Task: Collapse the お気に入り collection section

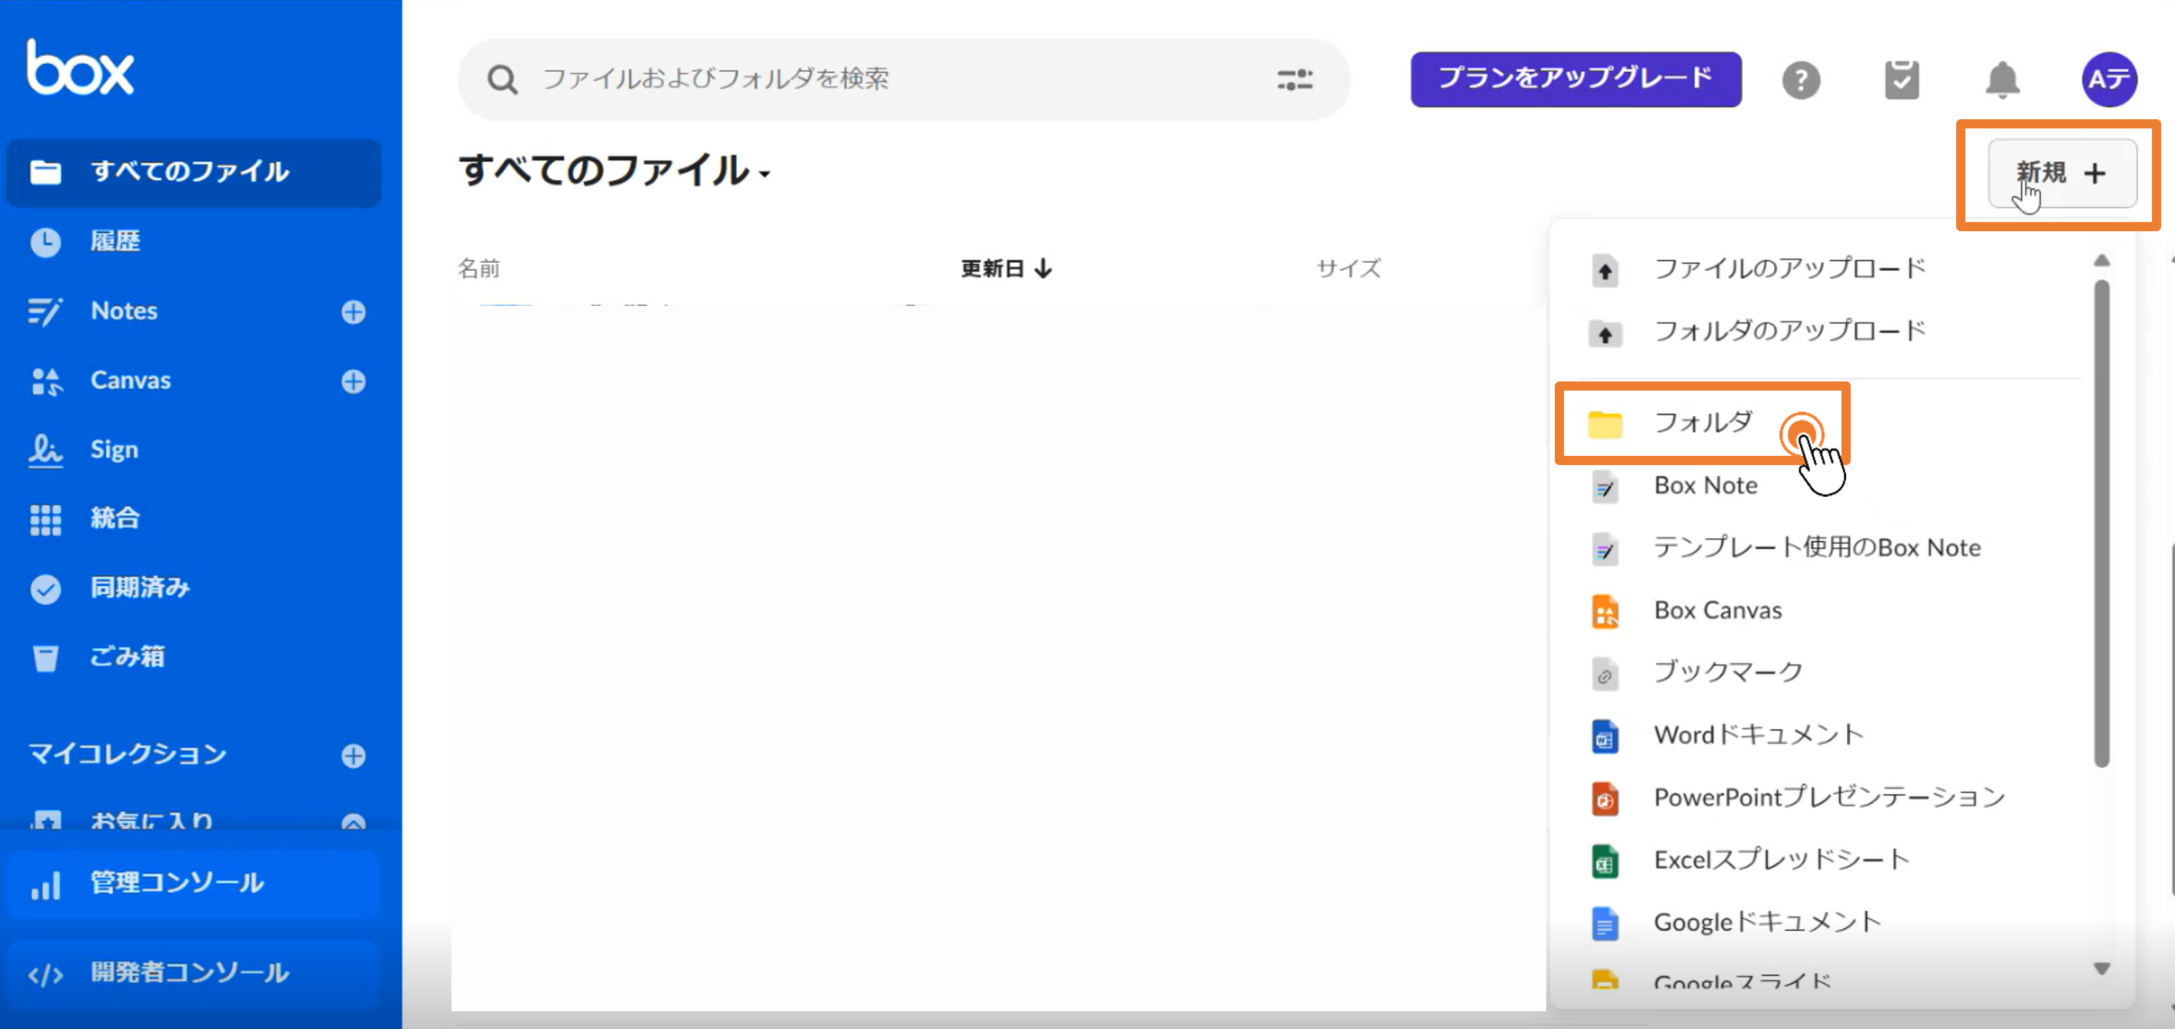Action: point(353,822)
